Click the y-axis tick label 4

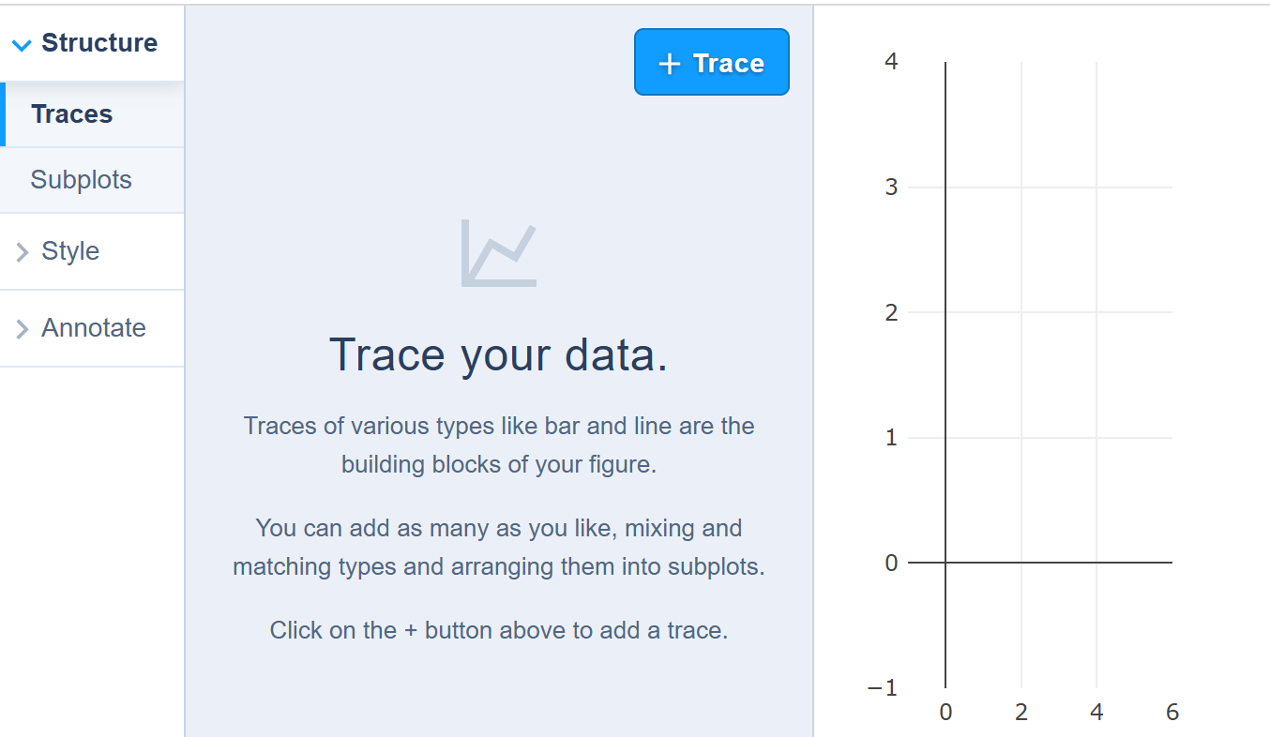click(889, 61)
